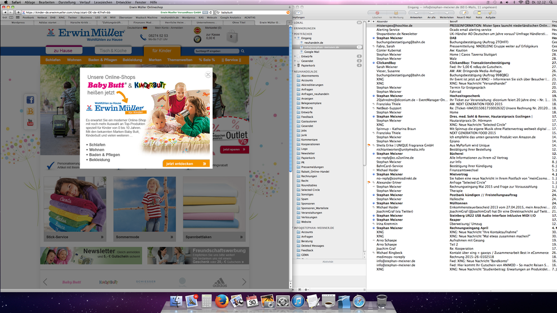
Task: Click the Safari add bookmark plus button
Action: pyautogui.click(x=18, y=12)
